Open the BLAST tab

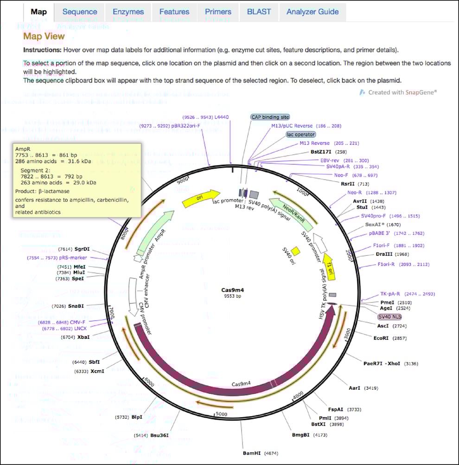pyautogui.click(x=259, y=12)
